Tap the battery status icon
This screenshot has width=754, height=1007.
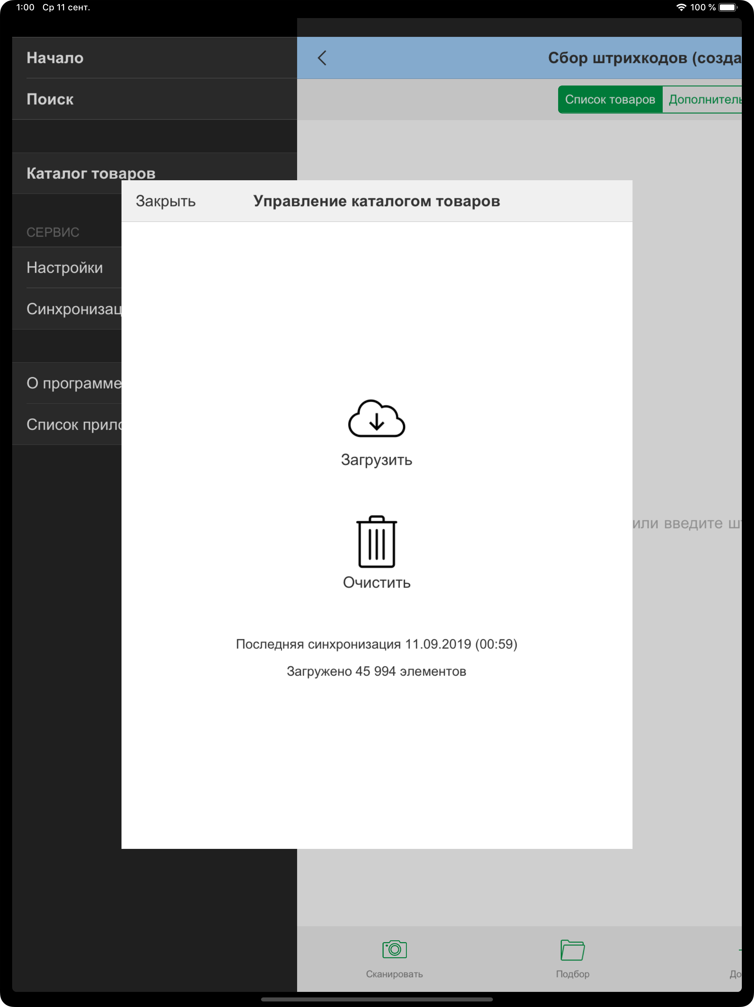point(728,7)
